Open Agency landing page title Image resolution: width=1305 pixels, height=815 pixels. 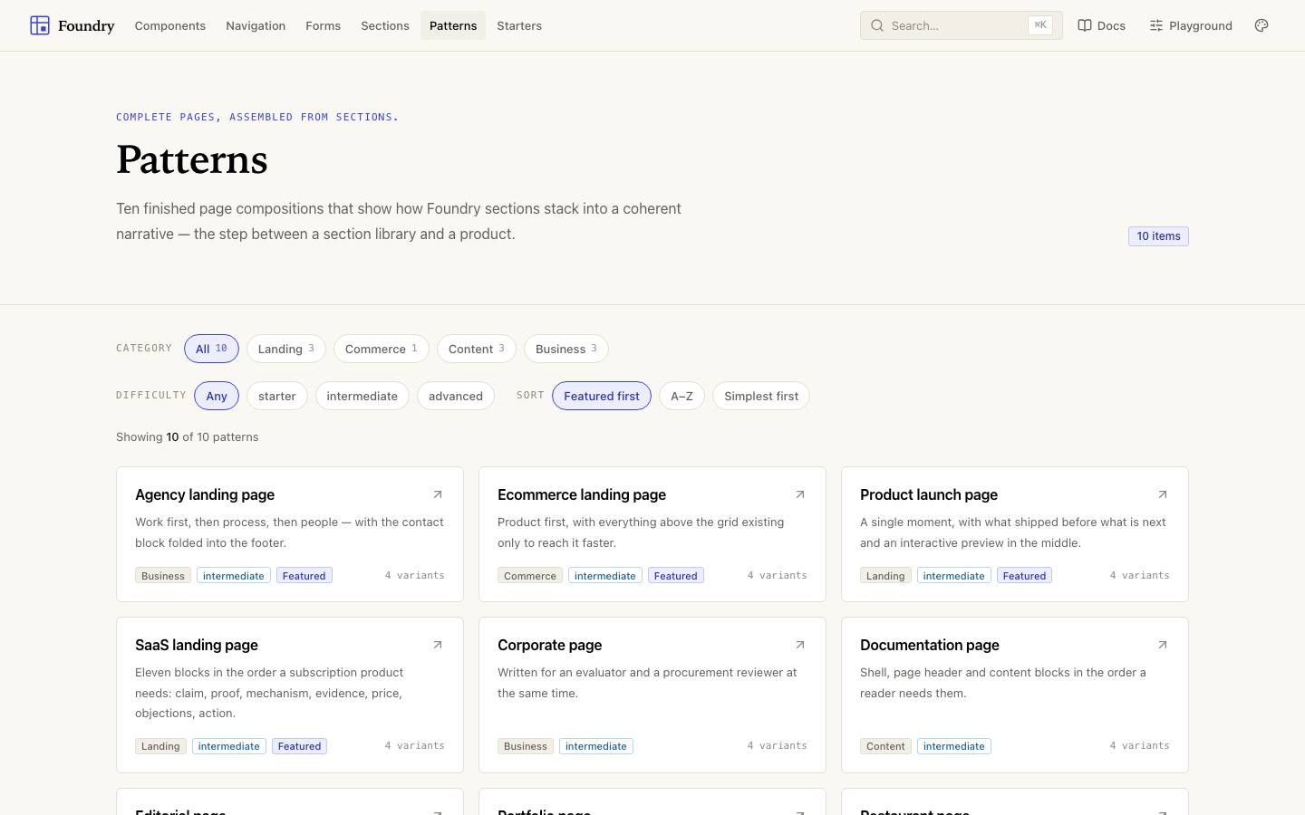pyautogui.click(x=205, y=494)
